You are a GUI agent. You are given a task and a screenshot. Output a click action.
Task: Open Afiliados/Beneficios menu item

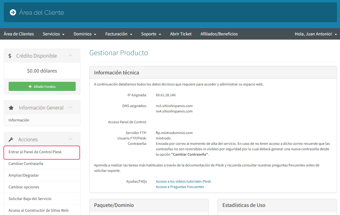219,34
